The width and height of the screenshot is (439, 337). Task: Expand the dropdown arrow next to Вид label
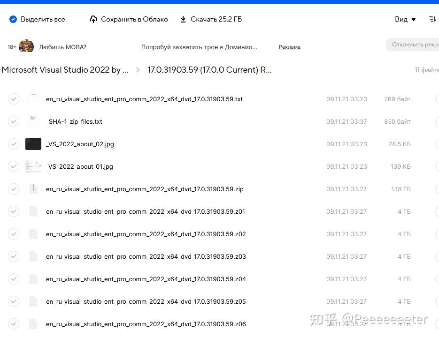coord(414,20)
